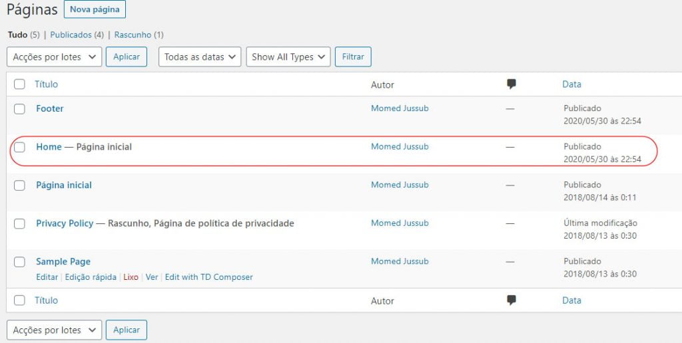Image resolution: width=682 pixels, height=343 pixels.
Task: Open the Show All Types dropdown
Action: [x=288, y=57]
